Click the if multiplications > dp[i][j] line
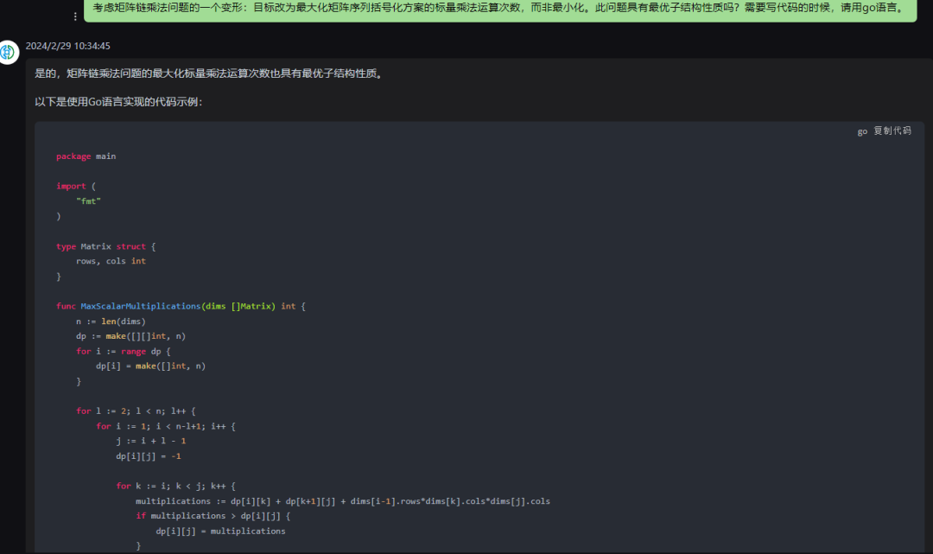 213,516
